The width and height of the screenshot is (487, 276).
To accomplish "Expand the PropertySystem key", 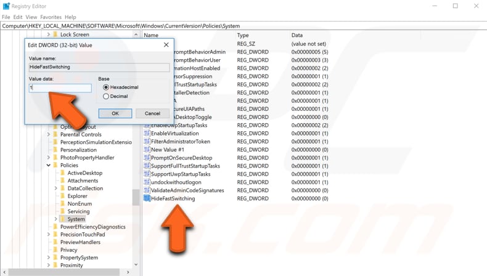I will 49,258.
